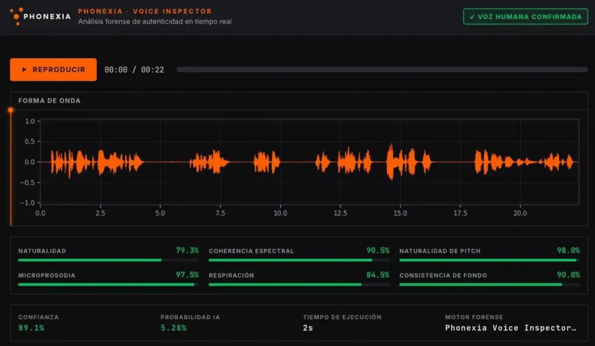Click the '00:00 / 00:22' time display
Viewport: 595px width, 346px height.
click(x=134, y=70)
